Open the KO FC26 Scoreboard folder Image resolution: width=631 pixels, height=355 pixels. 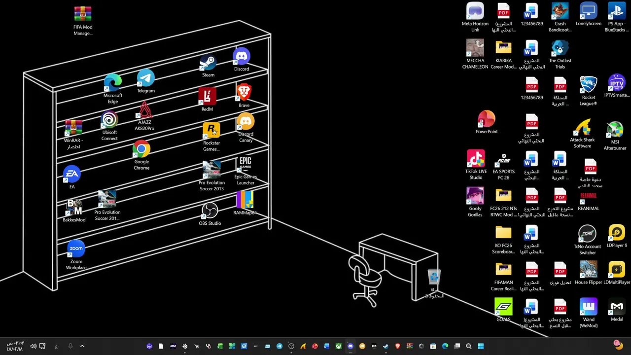tap(503, 240)
